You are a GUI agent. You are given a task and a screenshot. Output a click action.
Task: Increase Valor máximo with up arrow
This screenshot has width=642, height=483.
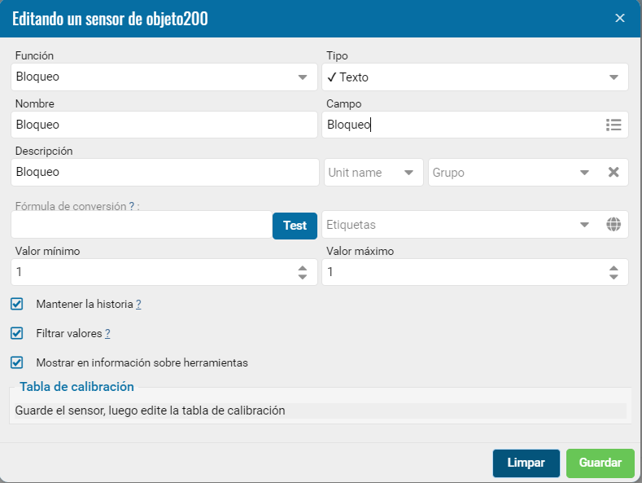pos(614,268)
